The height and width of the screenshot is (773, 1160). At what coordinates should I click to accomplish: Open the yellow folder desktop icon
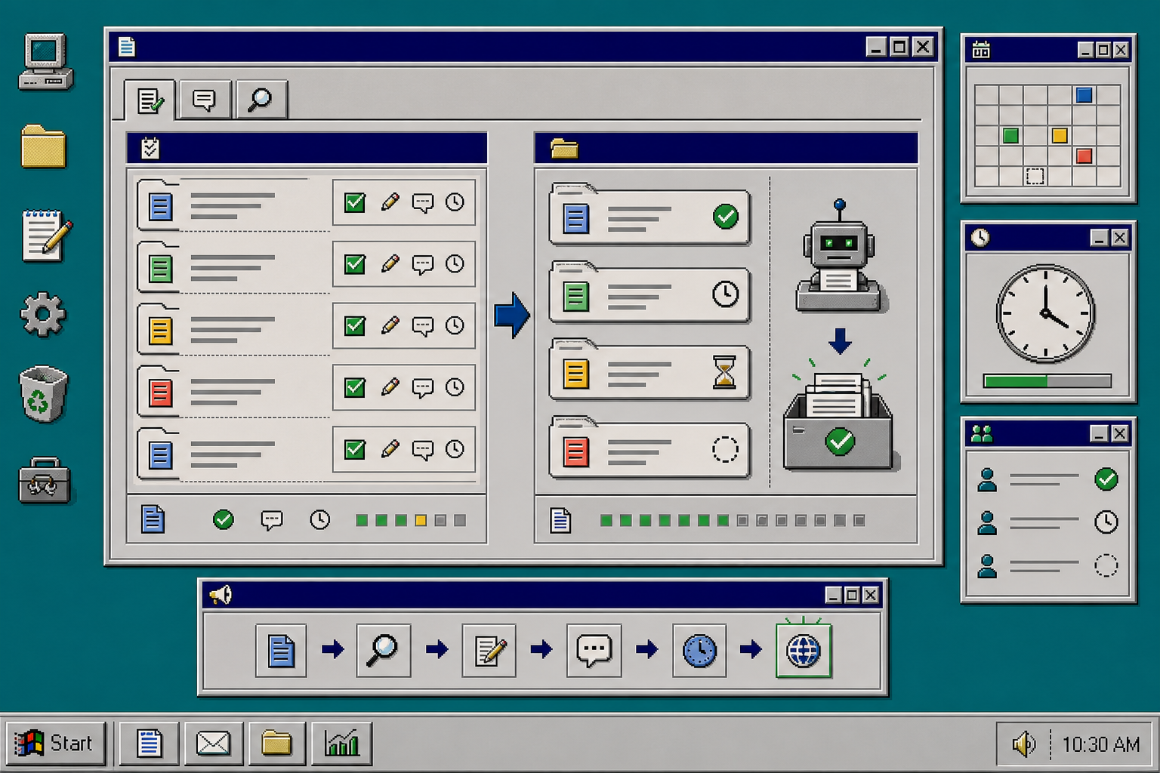44,146
